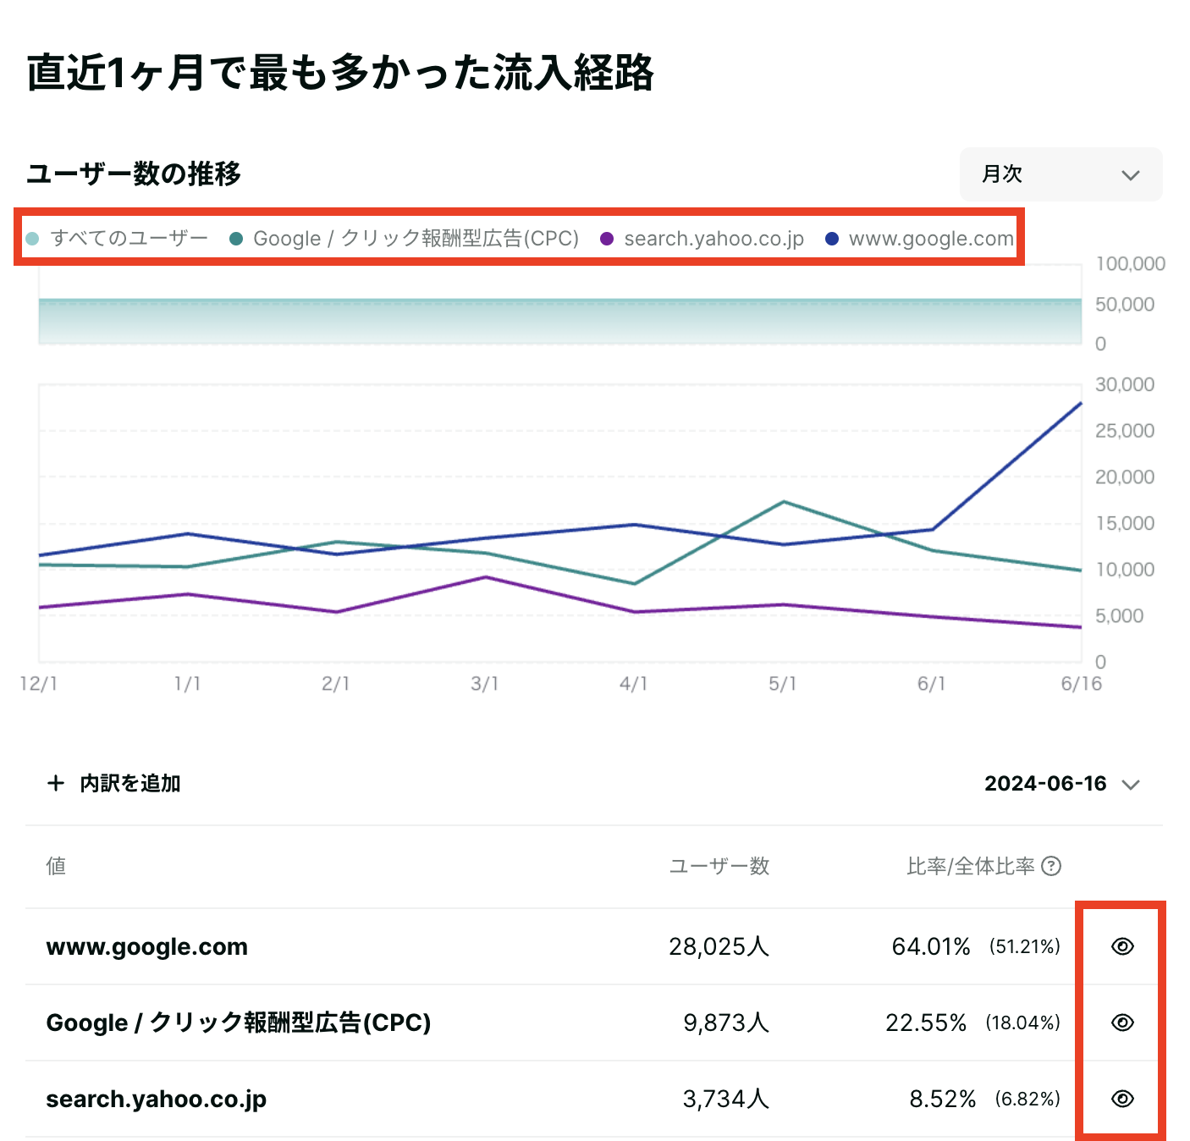Click the ユーザー数 column header

click(719, 866)
